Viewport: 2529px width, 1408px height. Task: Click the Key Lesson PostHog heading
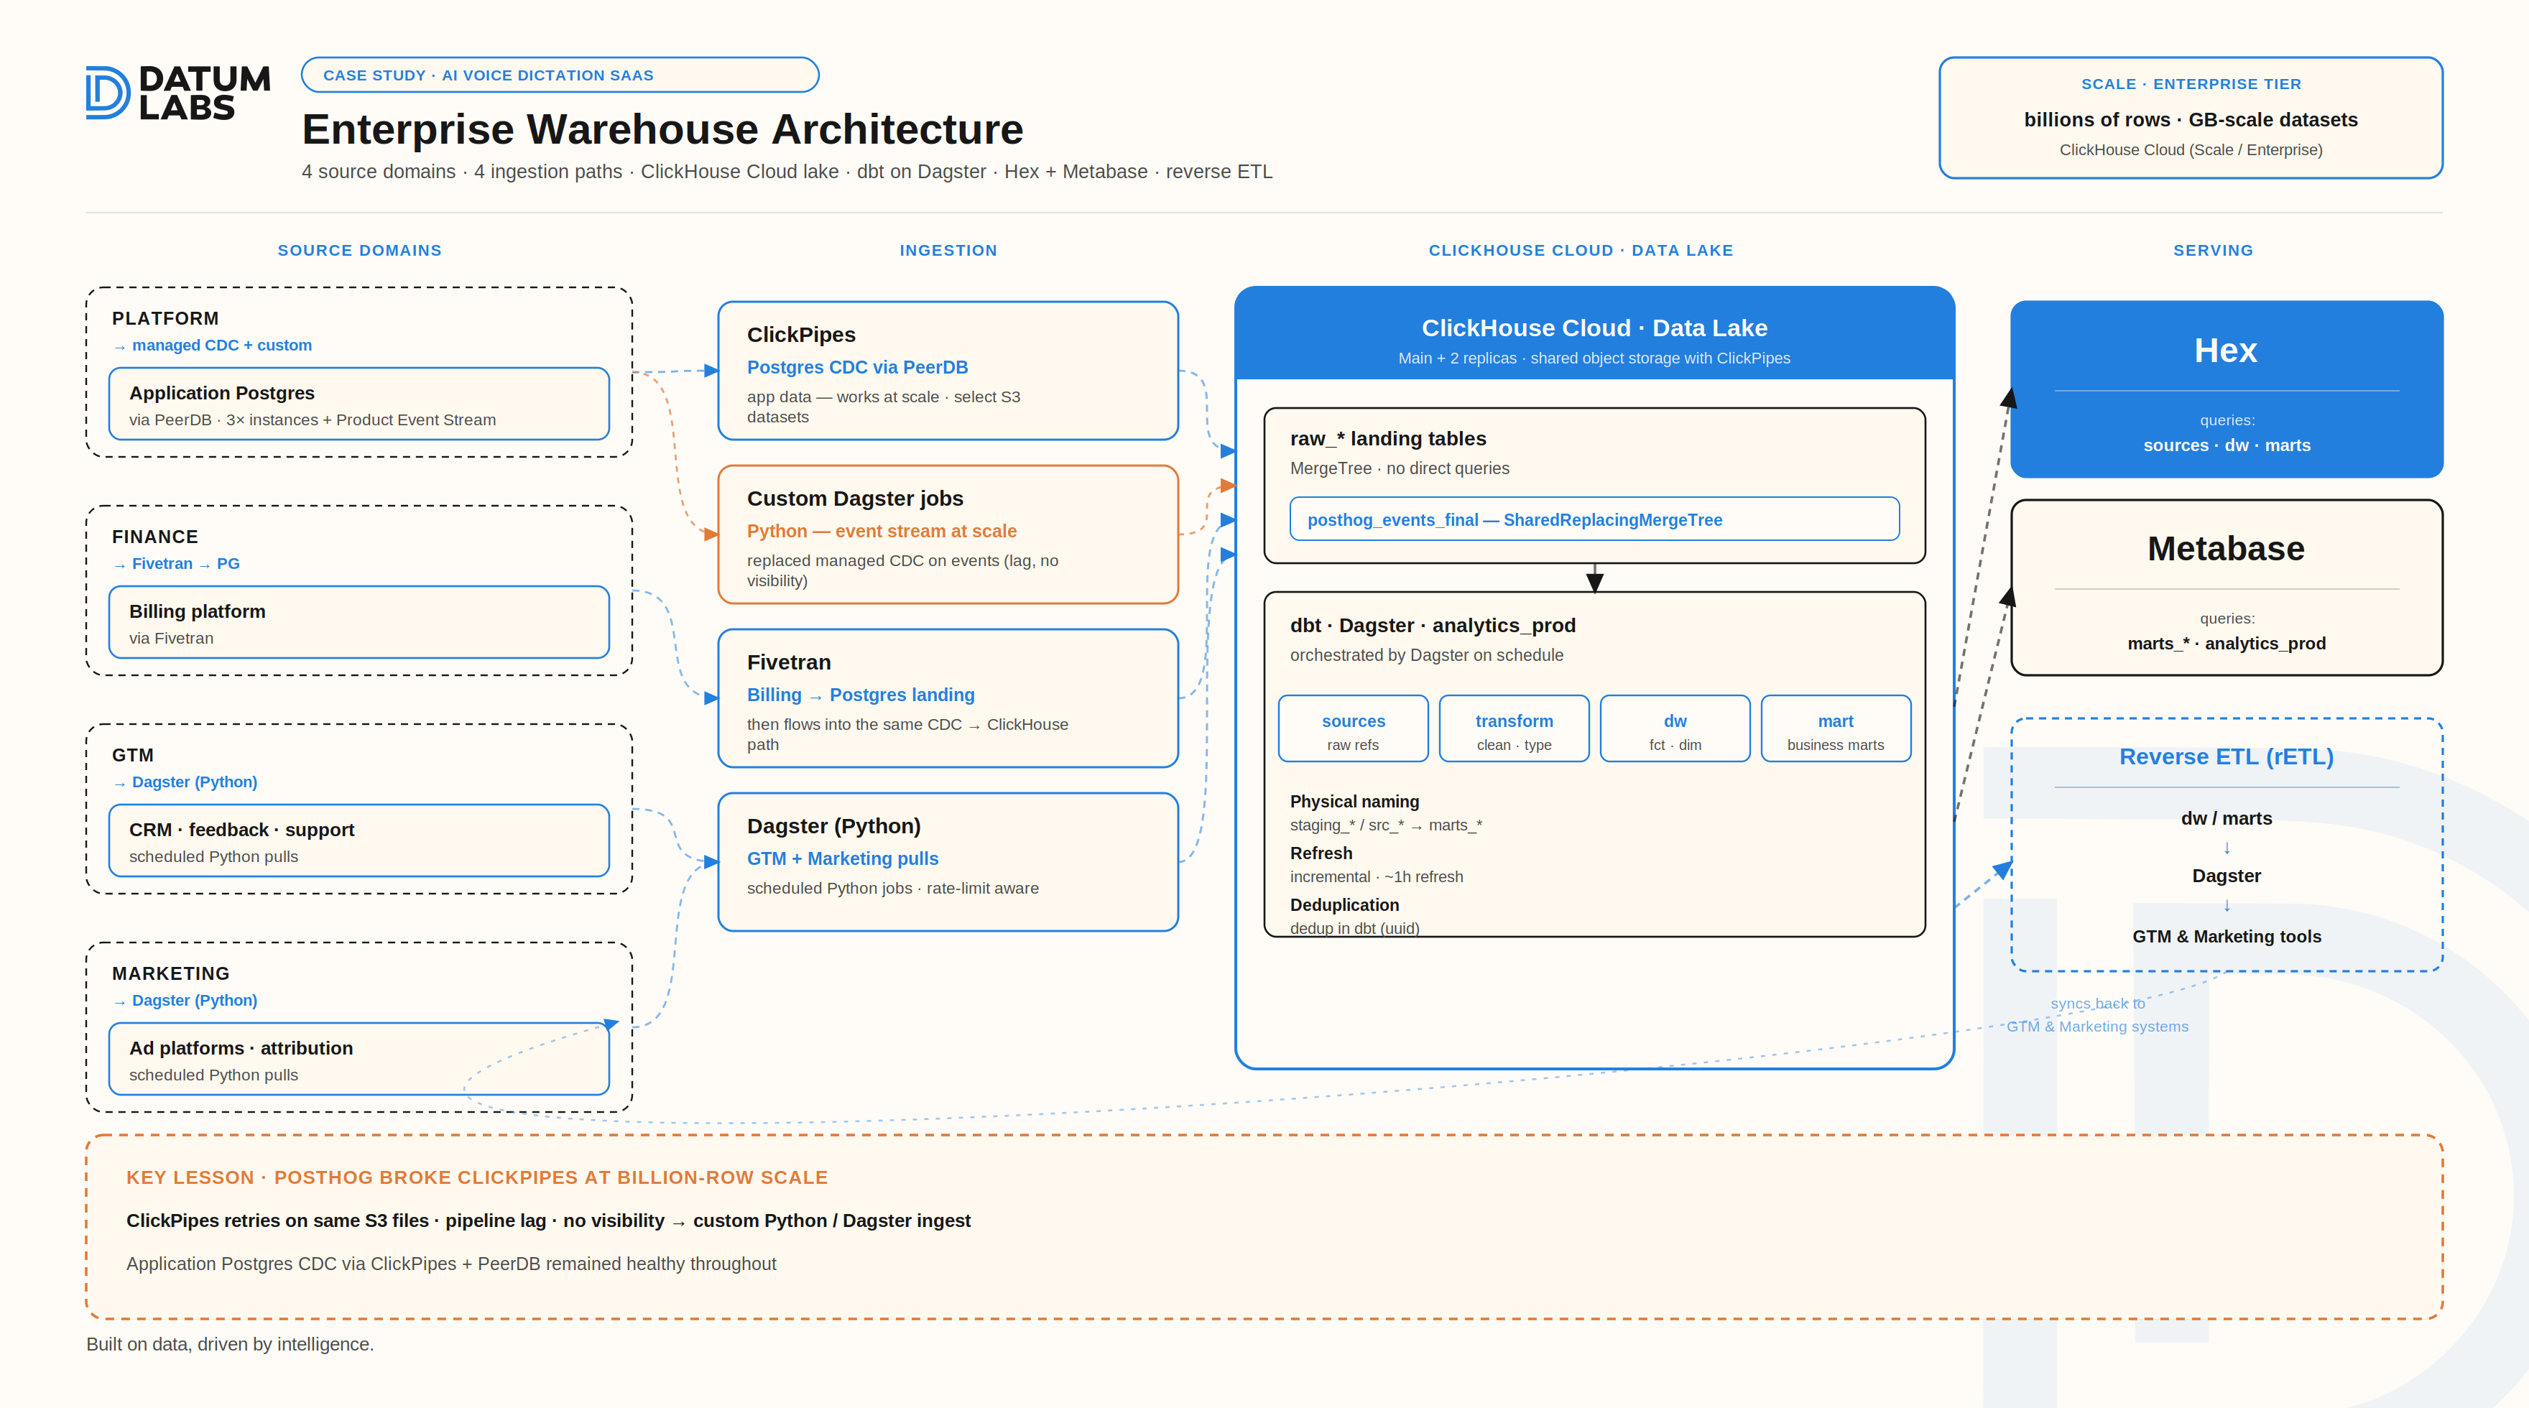click(477, 1177)
